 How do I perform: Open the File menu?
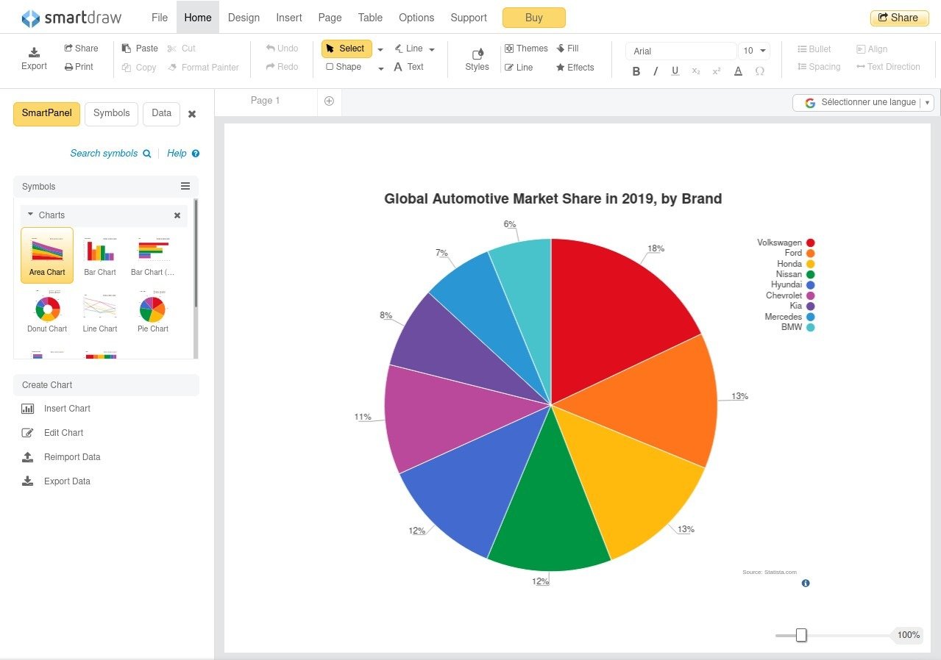160,18
